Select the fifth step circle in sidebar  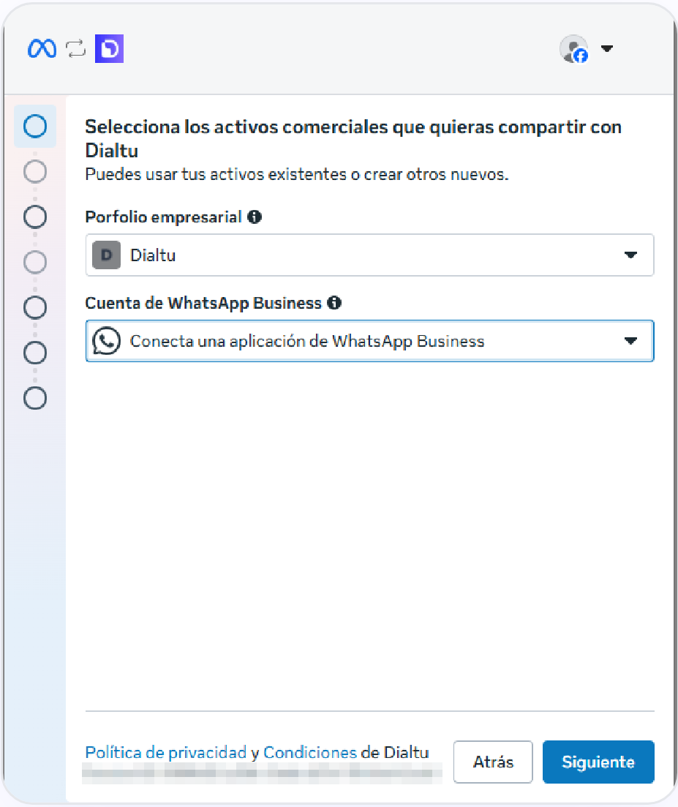(x=35, y=307)
